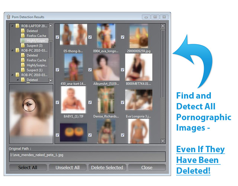
Task: Collapse the ROB-LAPTOP tree node
Action: (x=12, y=26)
